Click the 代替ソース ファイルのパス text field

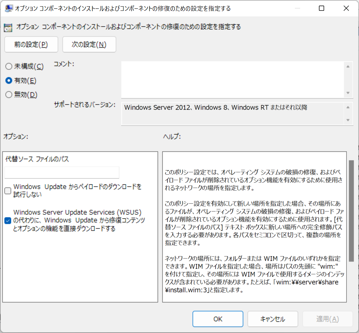(x=62, y=172)
